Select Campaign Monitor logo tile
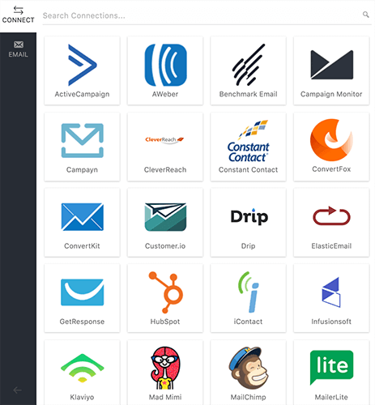Viewport: 375px width, 405px height. tap(331, 70)
